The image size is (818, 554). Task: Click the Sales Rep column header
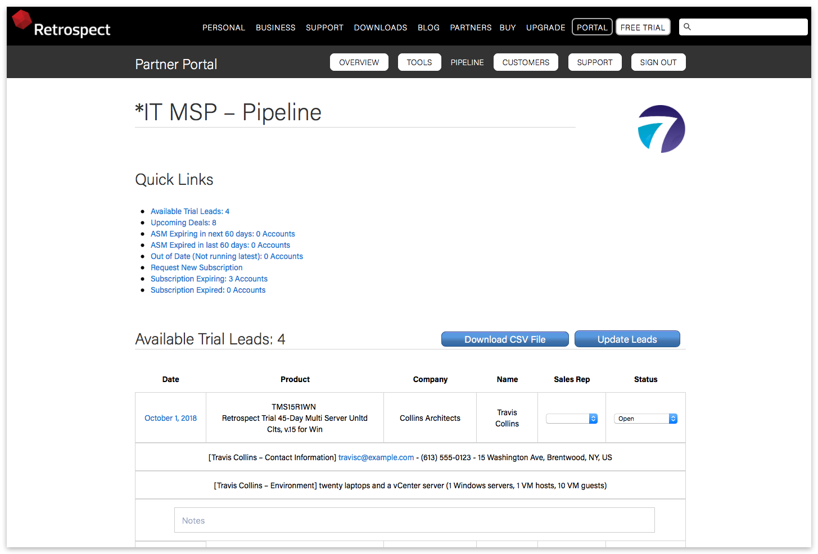tap(572, 379)
